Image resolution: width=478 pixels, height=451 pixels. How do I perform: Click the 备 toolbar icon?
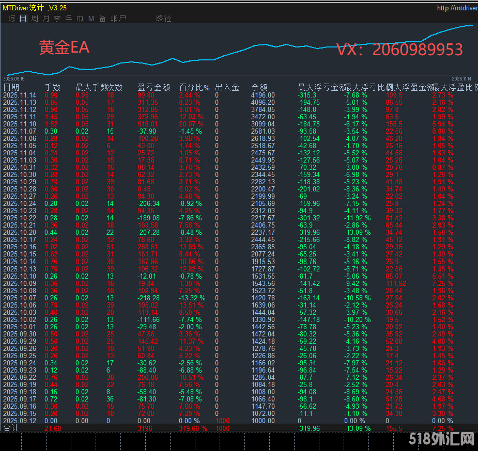tap(101, 18)
